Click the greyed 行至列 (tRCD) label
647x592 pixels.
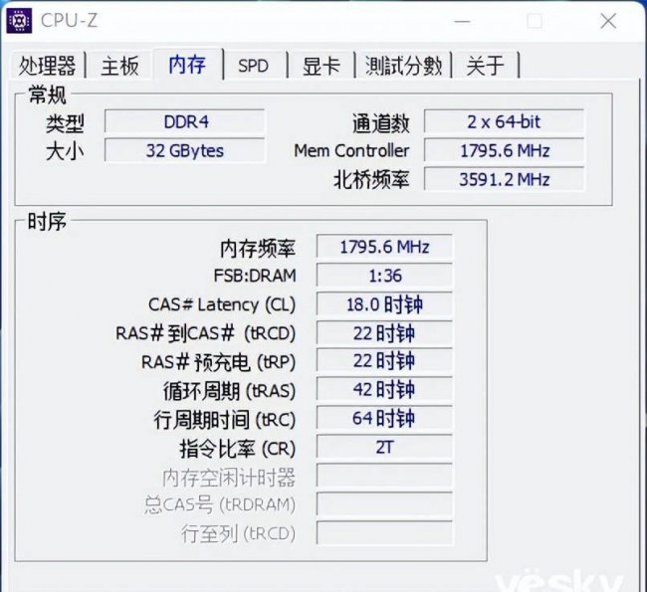click(x=239, y=534)
